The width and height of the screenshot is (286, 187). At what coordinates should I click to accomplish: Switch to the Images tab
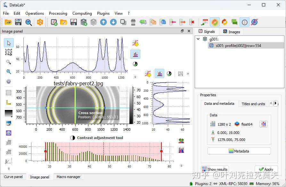coord(232,32)
